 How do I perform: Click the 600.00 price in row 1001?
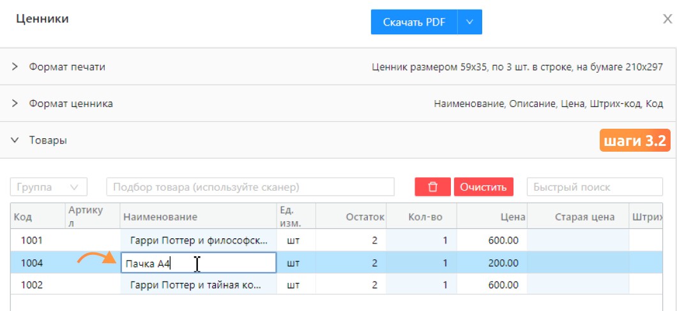(x=492, y=240)
